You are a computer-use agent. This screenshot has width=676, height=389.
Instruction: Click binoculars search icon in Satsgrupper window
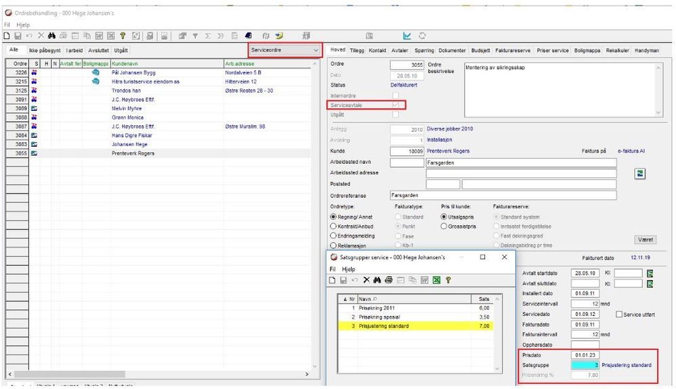377,280
